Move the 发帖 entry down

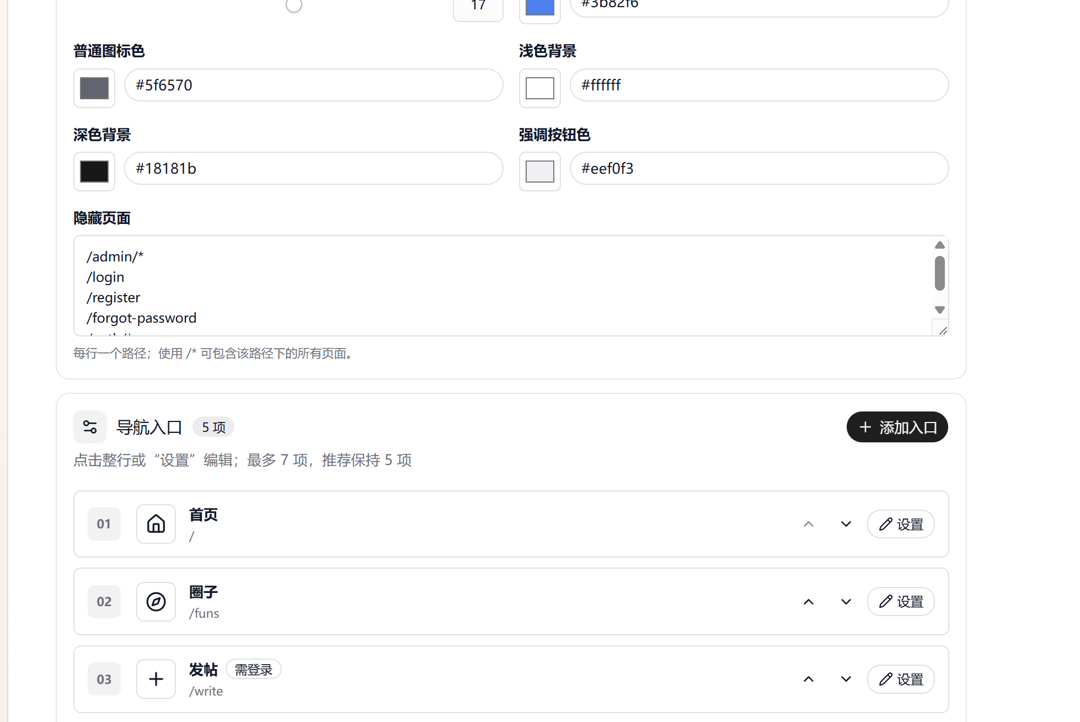(846, 679)
